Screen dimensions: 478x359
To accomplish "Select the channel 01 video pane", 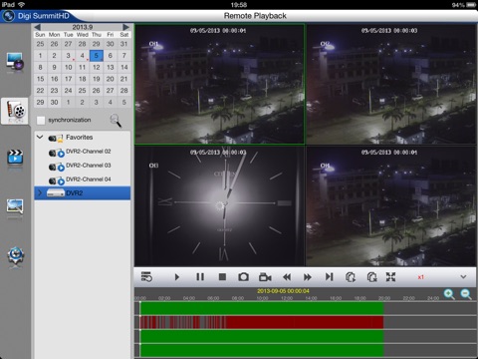I will 219,84.
